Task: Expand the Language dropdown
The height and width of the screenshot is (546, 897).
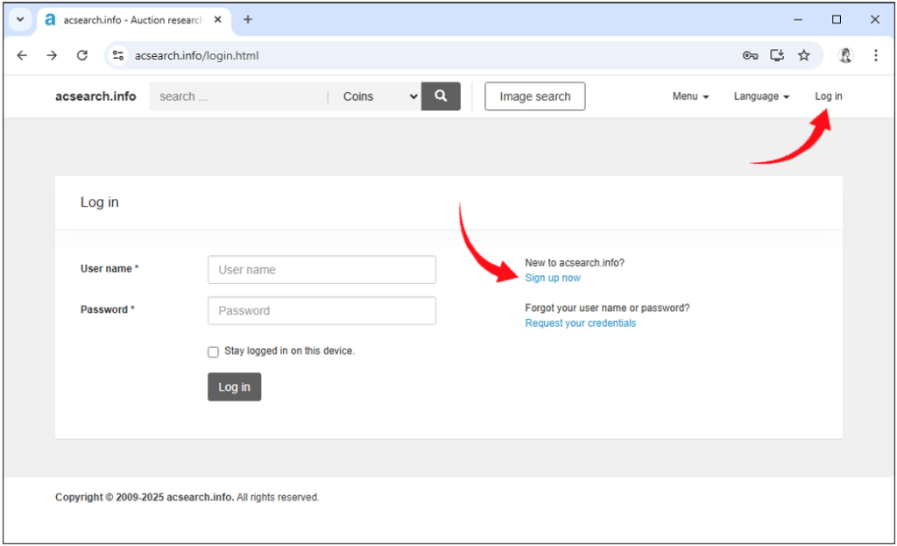Action: [761, 96]
